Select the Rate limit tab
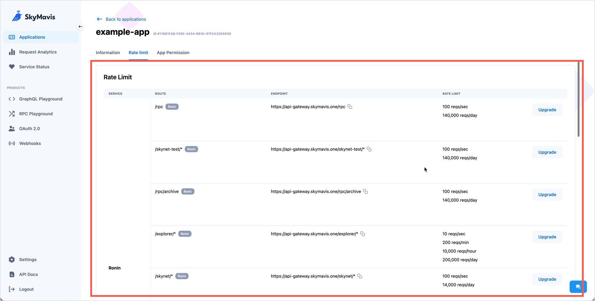This screenshot has width=595, height=301. pyautogui.click(x=138, y=53)
